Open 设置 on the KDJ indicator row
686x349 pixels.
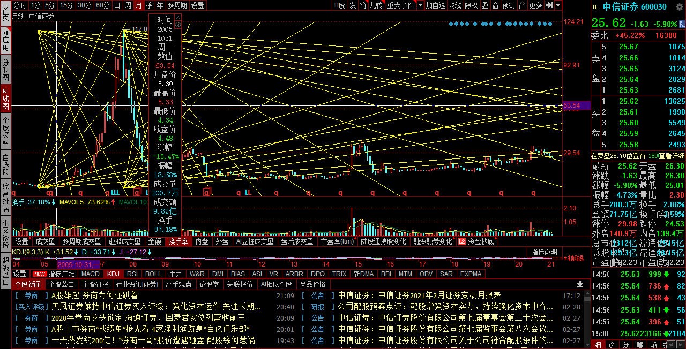[x=20, y=274]
